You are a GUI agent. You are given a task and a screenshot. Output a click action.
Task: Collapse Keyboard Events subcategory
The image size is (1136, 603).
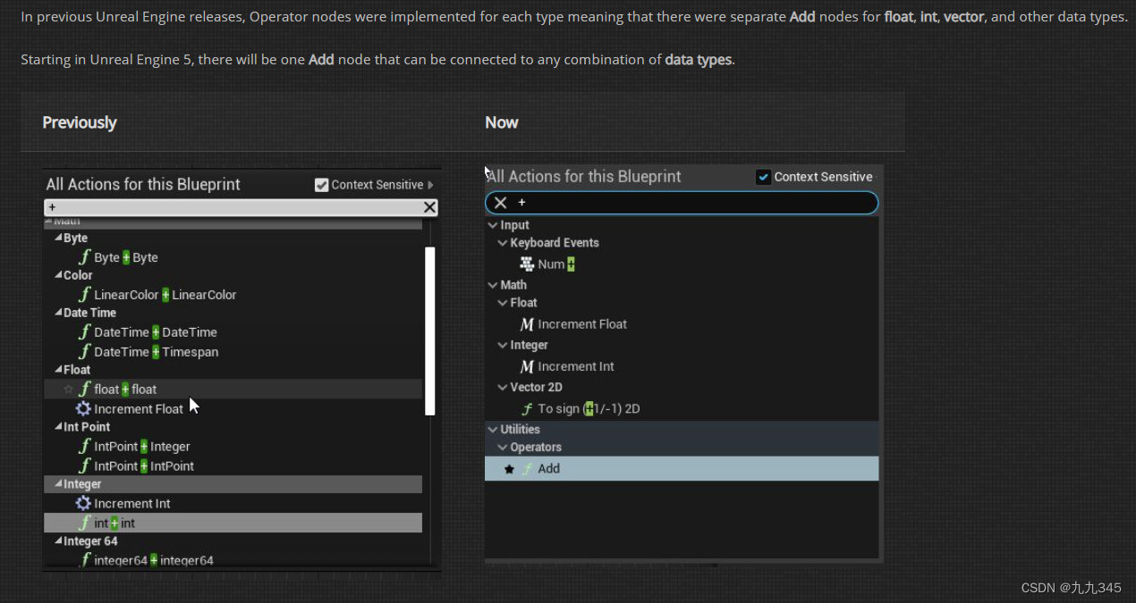[x=502, y=243]
